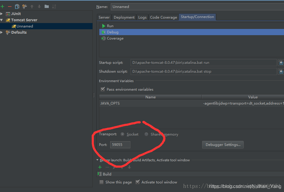Screen dimensions: 284x192
Task: Open edit defaults wrench icon in toolbar
Action: coord(25,7)
